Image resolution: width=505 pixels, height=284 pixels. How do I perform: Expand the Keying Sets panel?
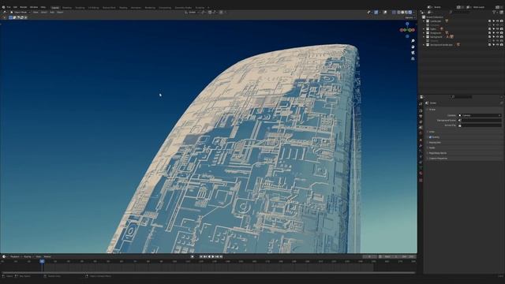click(434, 142)
